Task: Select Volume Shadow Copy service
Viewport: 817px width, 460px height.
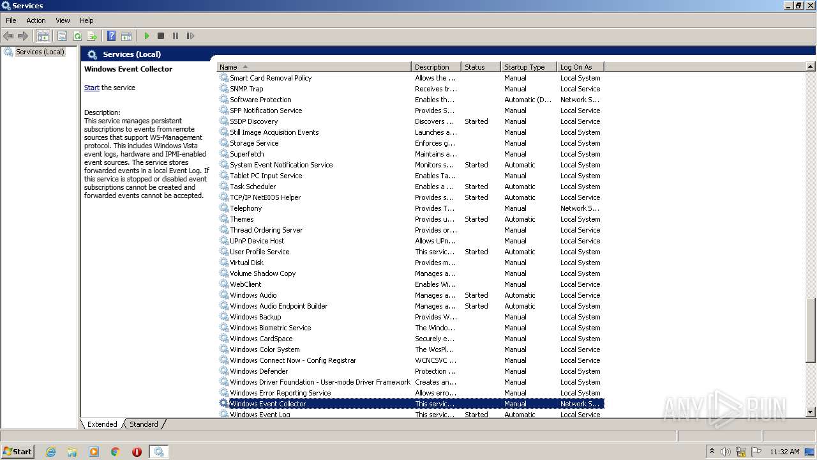Action: pos(410,273)
